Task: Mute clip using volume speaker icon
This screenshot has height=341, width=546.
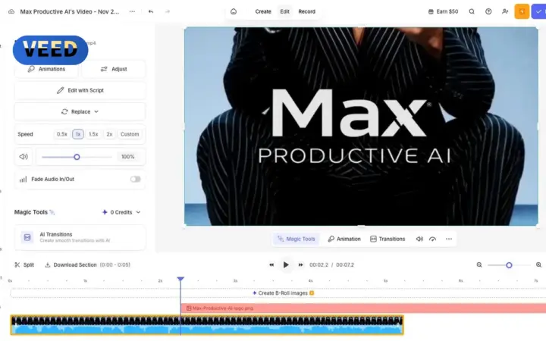Action: 24,157
